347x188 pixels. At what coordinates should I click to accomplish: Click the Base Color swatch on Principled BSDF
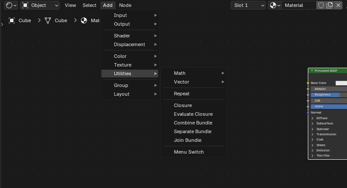click(x=341, y=83)
